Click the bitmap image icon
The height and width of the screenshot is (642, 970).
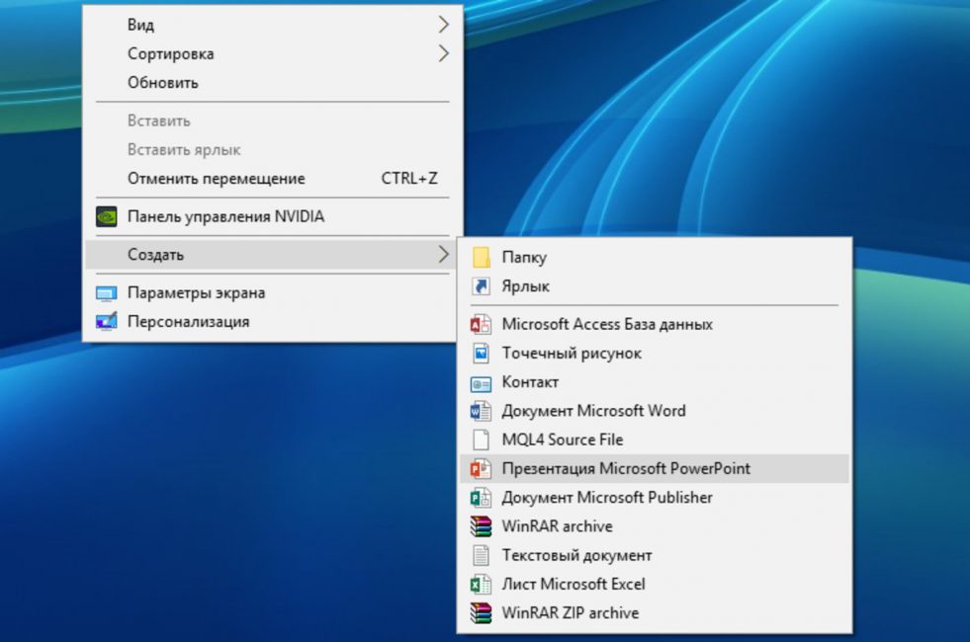pos(482,354)
